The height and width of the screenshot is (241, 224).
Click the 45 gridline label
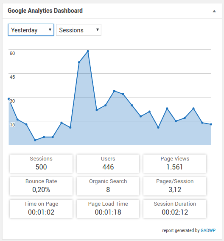click(12, 77)
